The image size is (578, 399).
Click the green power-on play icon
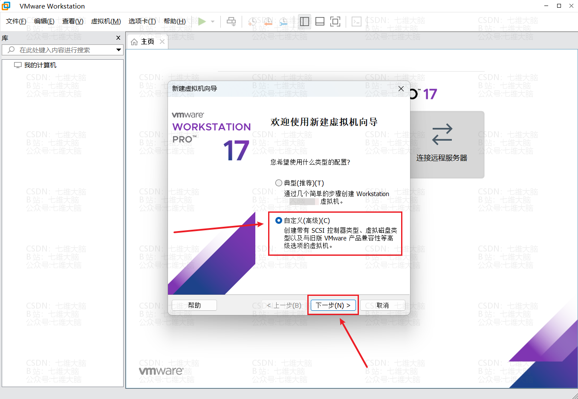click(202, 21)
